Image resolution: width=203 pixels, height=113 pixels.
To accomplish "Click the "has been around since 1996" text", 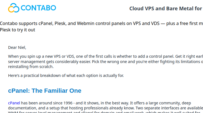I will coord(47,102).
